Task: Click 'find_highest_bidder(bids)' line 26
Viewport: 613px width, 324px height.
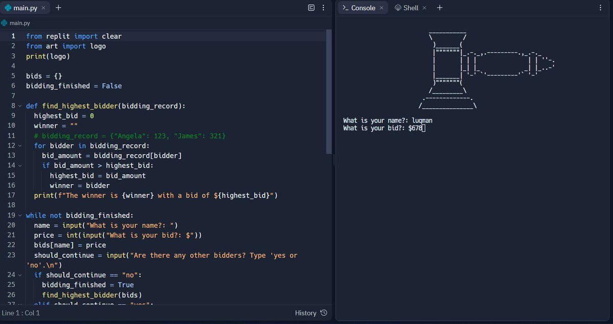Action: (92, 295)
